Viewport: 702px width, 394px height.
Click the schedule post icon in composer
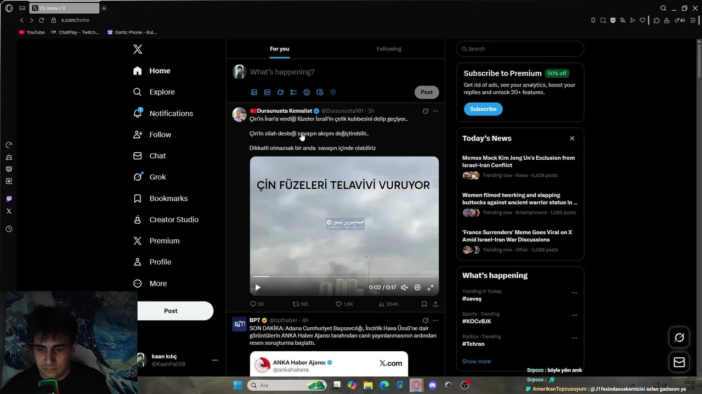click(320, 92)
